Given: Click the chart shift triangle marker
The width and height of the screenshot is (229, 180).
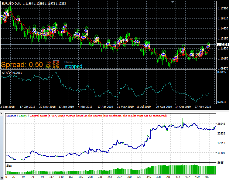Looking at the screenshot, I should (173, 2).
